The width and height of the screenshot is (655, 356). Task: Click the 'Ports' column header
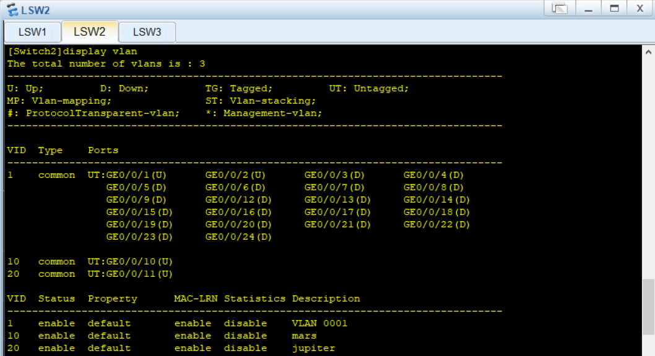(103, 150)
